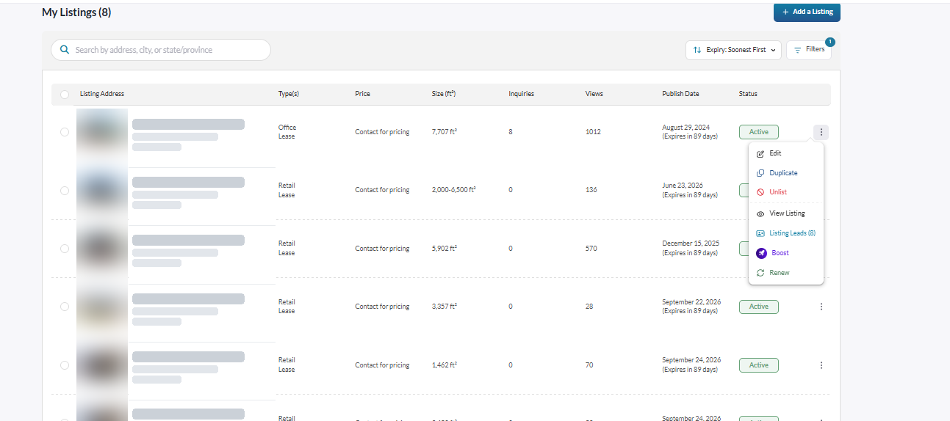Image resolution: width=950 pixels, height=421 pixels.
Task: Click the magnifier icon in search box
Action: [x=65, y=50]
